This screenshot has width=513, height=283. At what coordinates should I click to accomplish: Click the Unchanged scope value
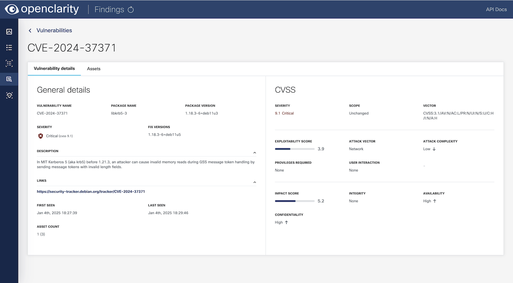coord(359,113)
